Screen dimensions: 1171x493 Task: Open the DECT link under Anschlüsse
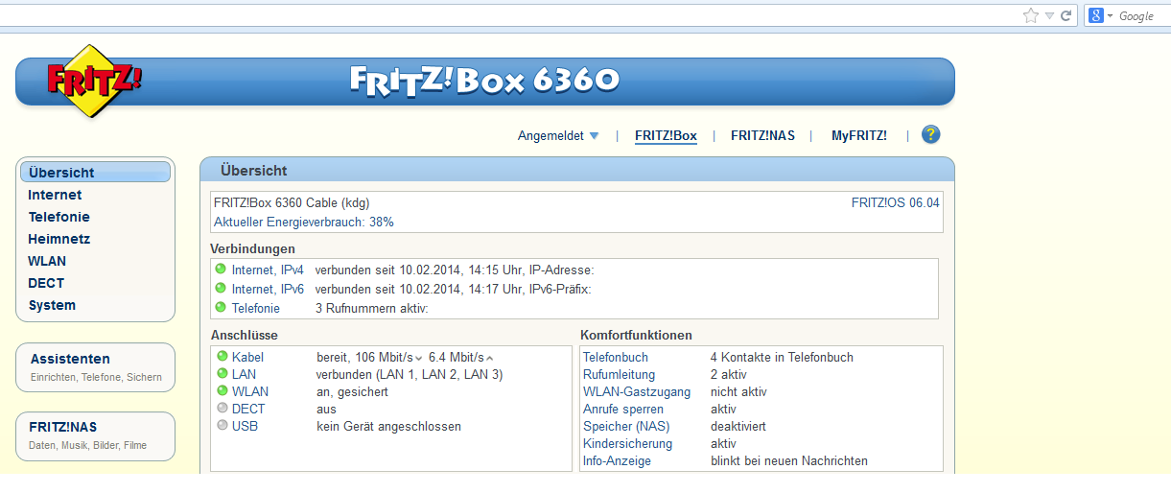coord(248,409)
